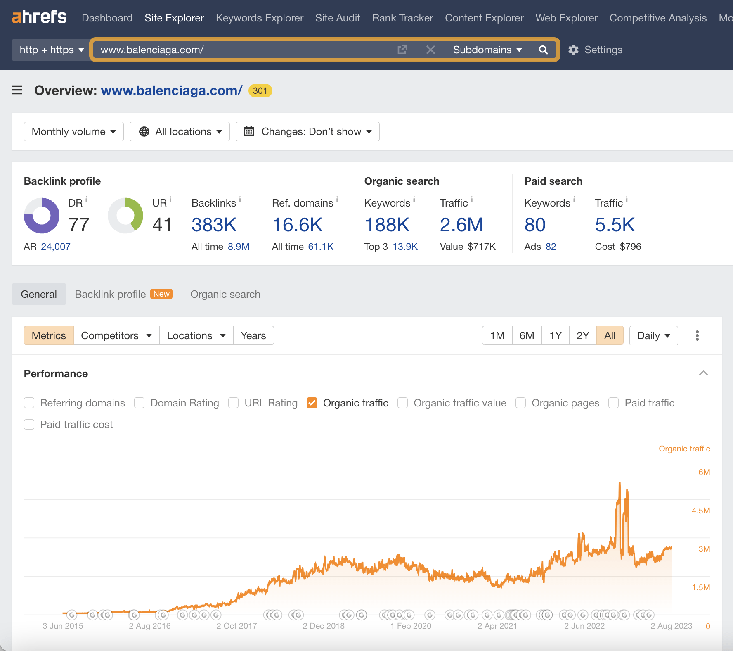Switch to the Backlink profile tab
This screenshot has height=651, width=733.
click(x=109, y=294)
